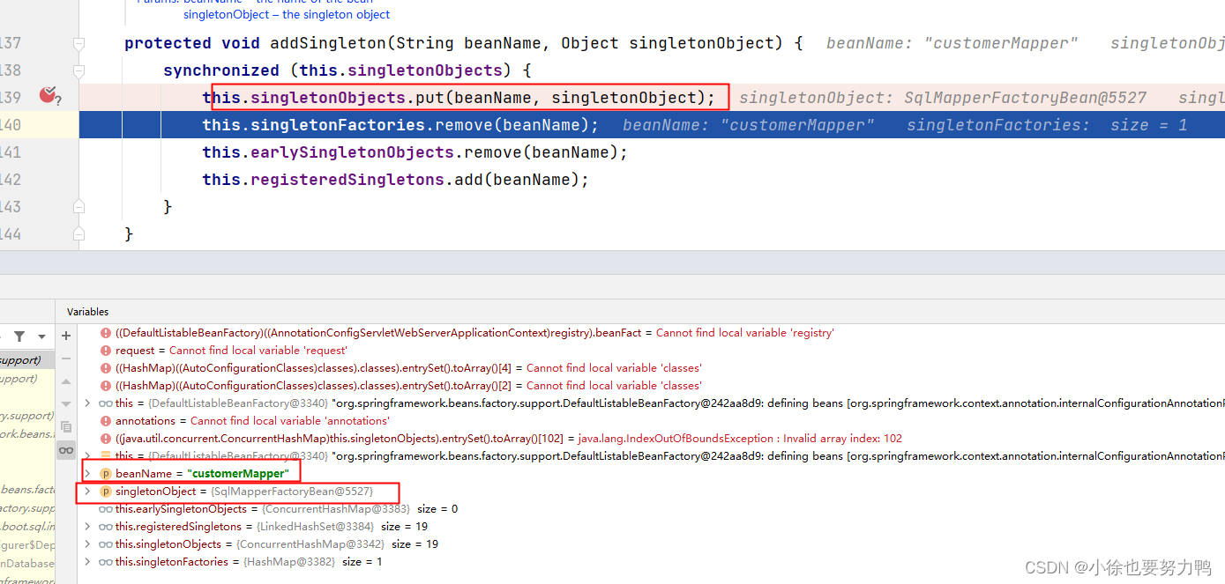
Task: Click the glasses icon of the 'this' watch
Action: (x=106, y=403)
